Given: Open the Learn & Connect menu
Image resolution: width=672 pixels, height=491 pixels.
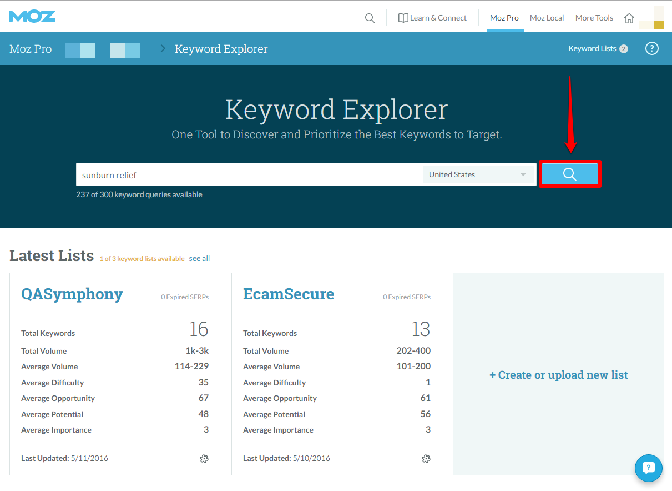Looking at the screenshot, I should point(433,18).
